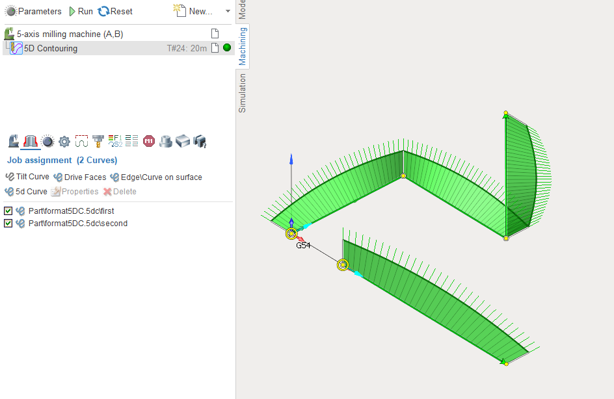
Task: Uncheck the Part\format5DC.5dc\first curve
Action: coord(8,211)
